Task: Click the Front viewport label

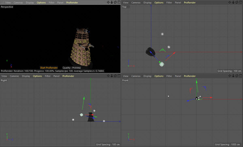Action: (x=125, y=80)
